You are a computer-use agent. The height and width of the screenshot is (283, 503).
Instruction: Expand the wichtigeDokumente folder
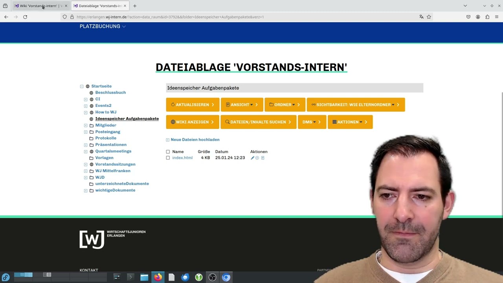coord(86,191)
